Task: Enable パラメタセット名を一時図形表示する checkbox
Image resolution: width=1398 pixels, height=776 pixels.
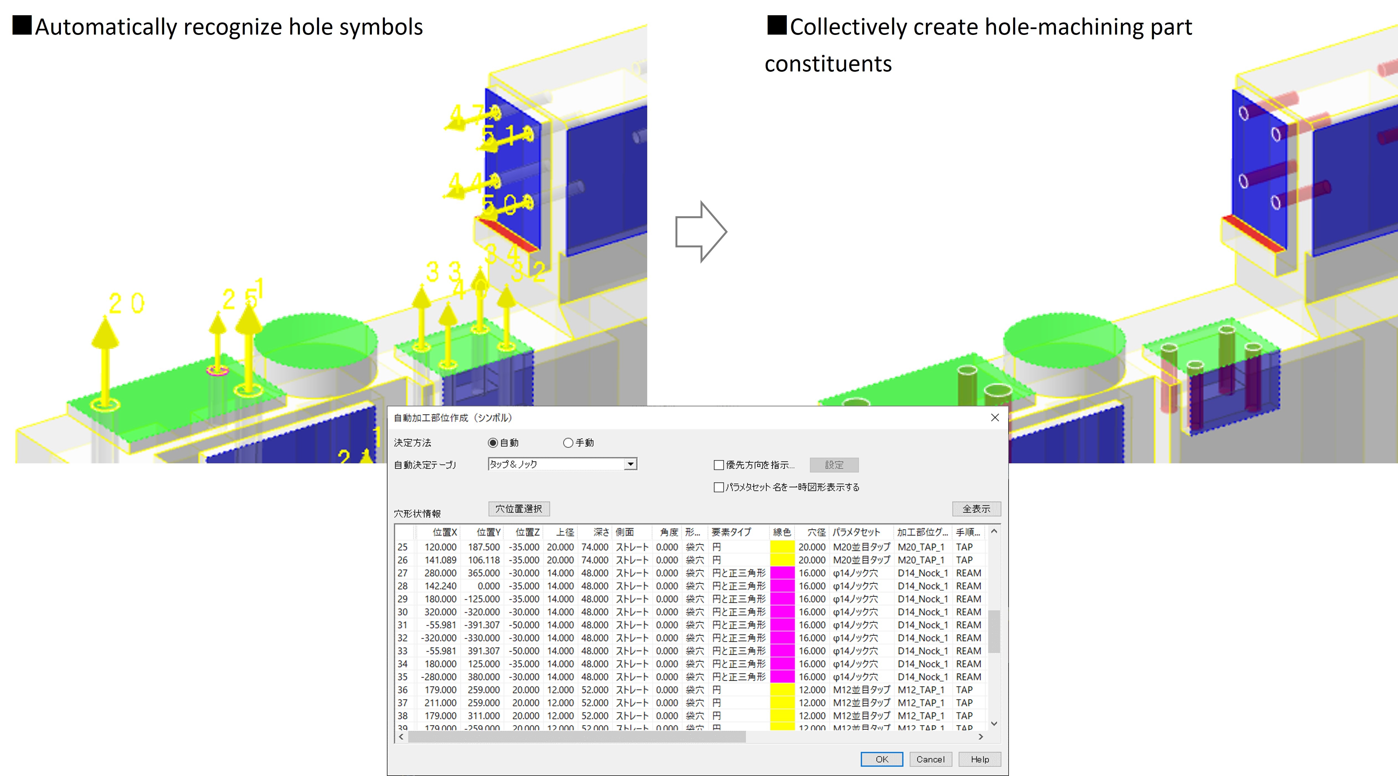Action: pyautogui.click(x=719, y=487)
